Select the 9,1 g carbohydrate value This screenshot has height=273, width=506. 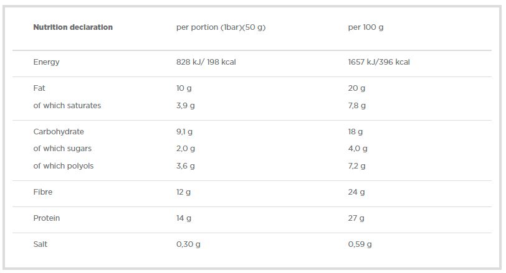click(x=184, y=132)
